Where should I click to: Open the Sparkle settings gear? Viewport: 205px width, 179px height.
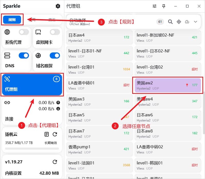(x=58, y=6)
